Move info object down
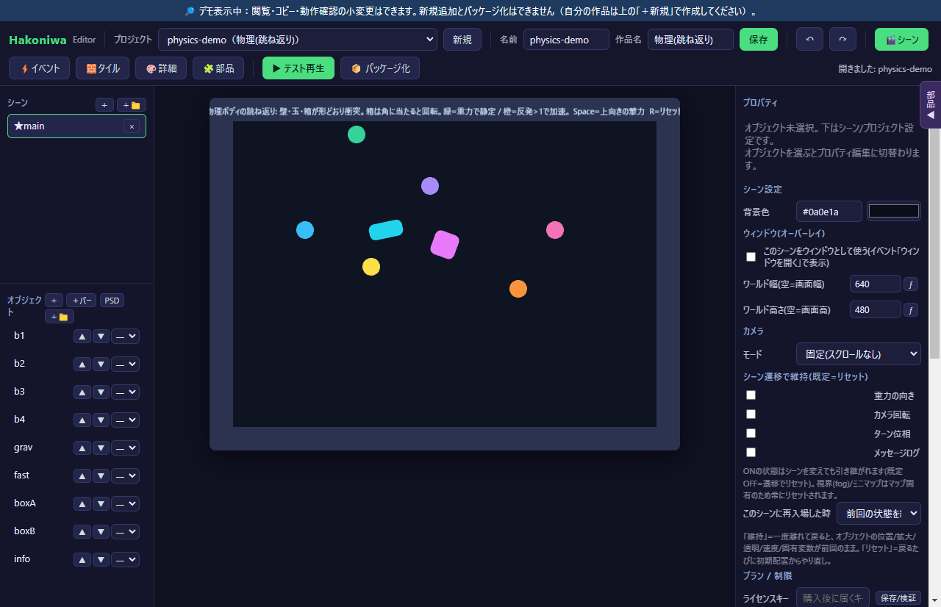This screenshot has height=607, width=941. 101,560
